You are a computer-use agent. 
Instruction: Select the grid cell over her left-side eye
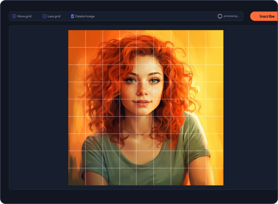(128, 73)
